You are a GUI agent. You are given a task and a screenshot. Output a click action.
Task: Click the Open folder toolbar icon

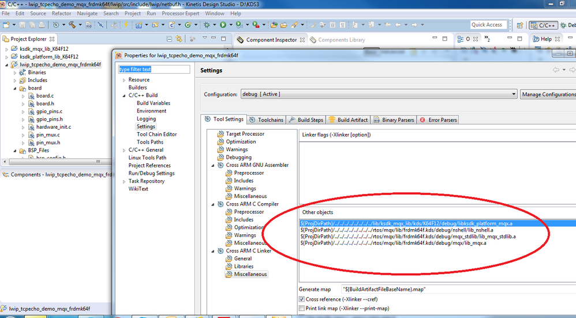tap(283, 25)
